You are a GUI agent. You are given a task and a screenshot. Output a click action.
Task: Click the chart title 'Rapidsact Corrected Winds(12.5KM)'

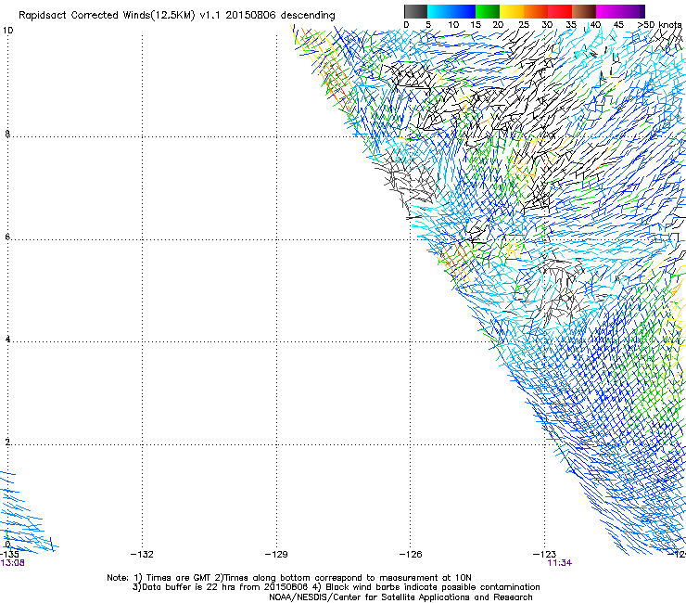[107, 16]
